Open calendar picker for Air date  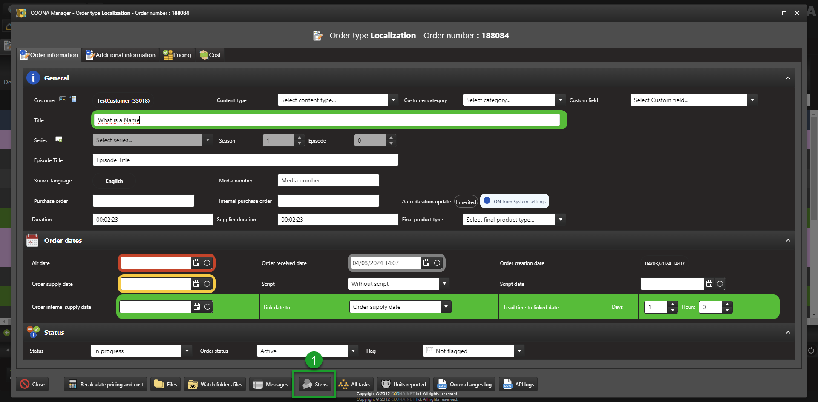click(x=196, y=263)
